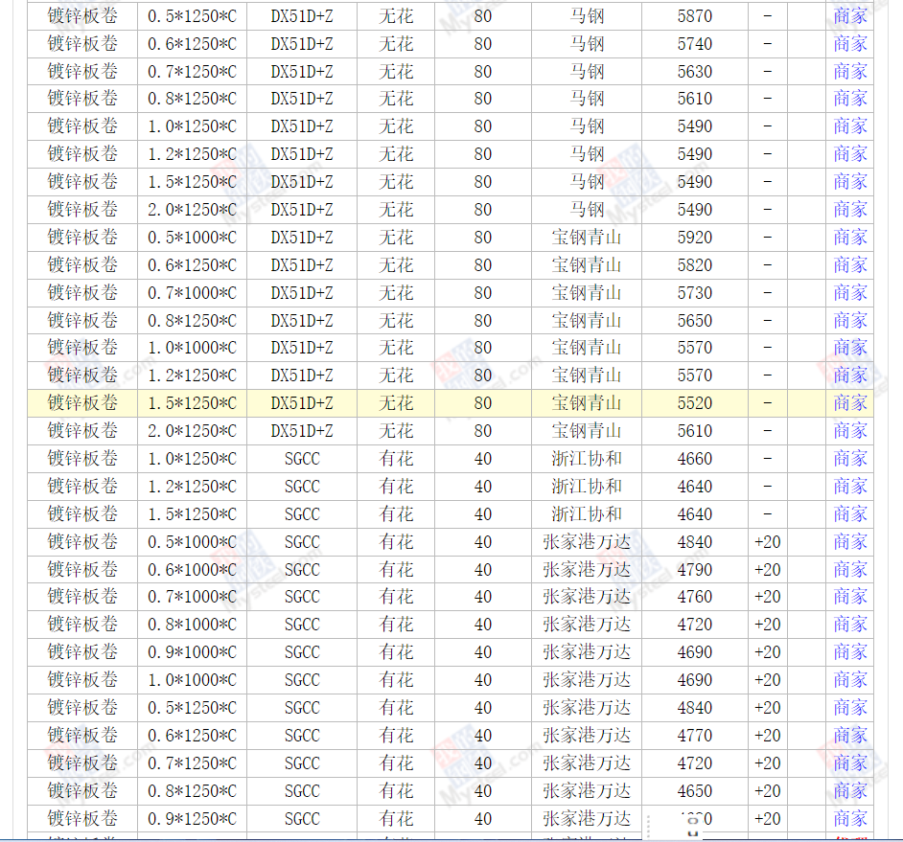Image resolution: width=903 pixels, height=842 pixels.
Task: Select 镀锌板卷 cell in the highlighted row
Action: coord(82,403)
